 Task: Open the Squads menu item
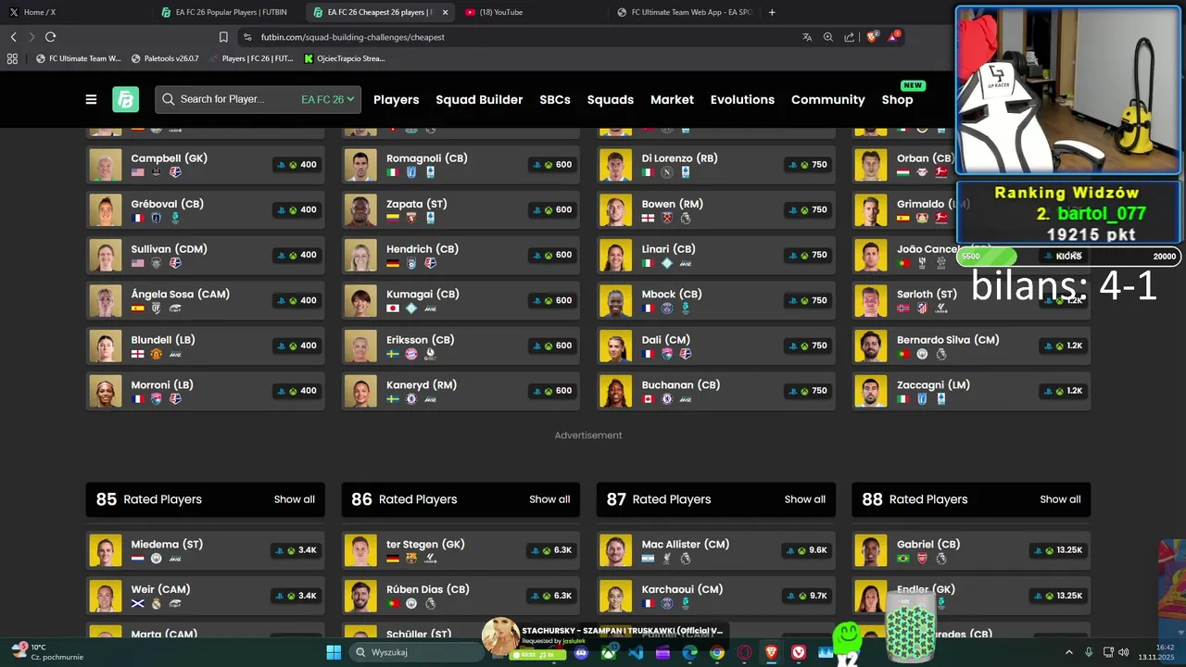click(611, 99)
